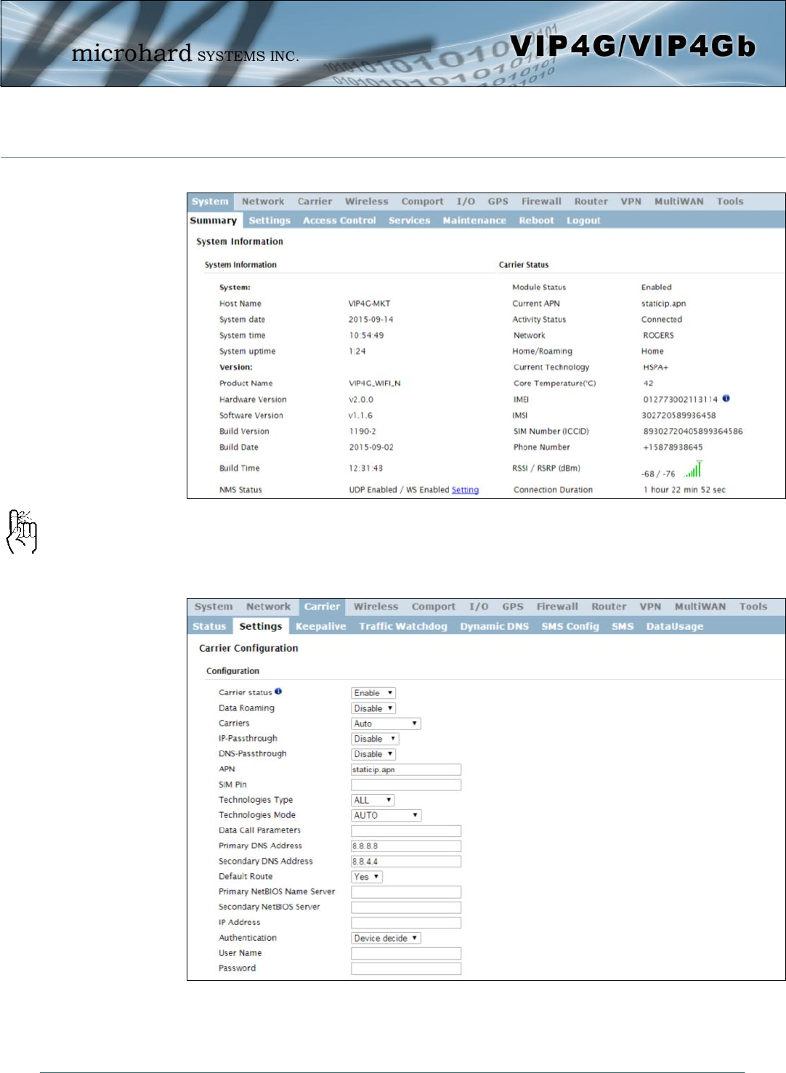Select the Summary submenu tab
This screenshot has height=1073, width=786.
coord(214,220)
